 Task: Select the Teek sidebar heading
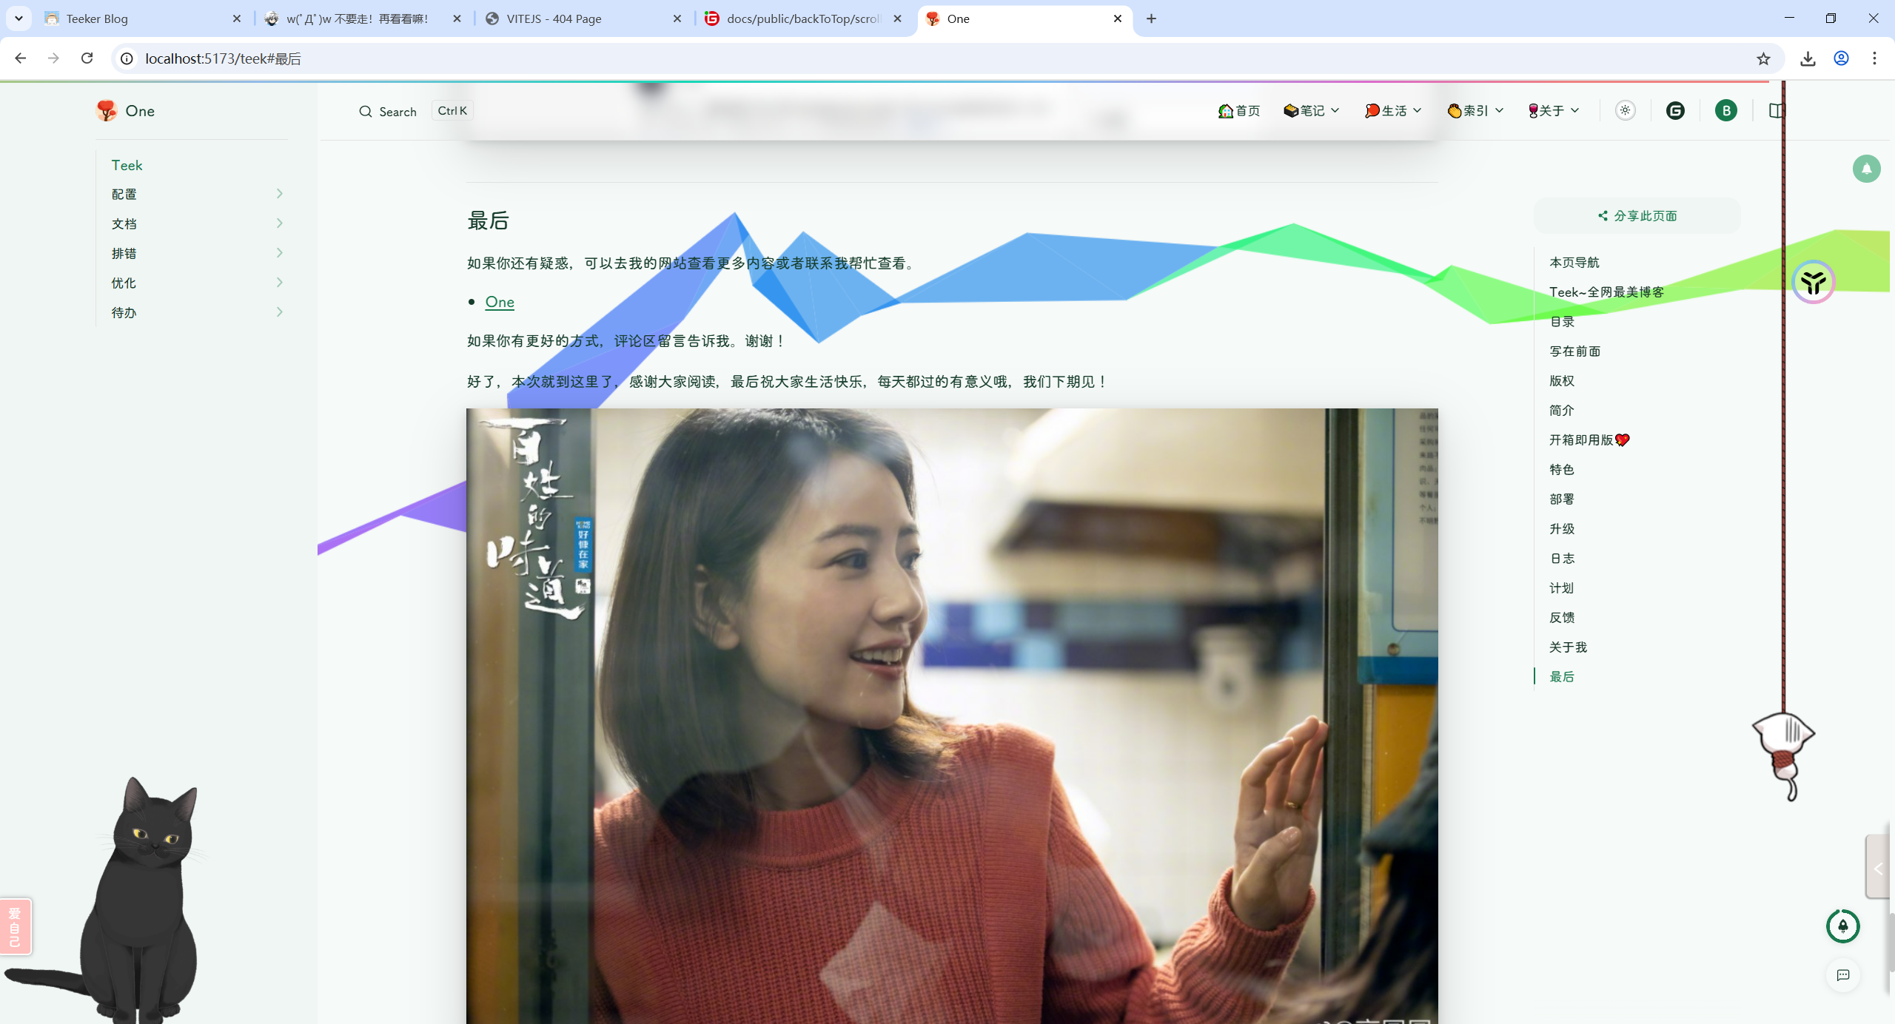tap(127, 165)
